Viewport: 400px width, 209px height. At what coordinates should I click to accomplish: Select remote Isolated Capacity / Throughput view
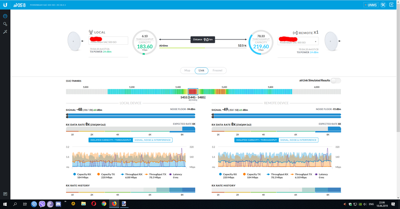click(256, 140)
